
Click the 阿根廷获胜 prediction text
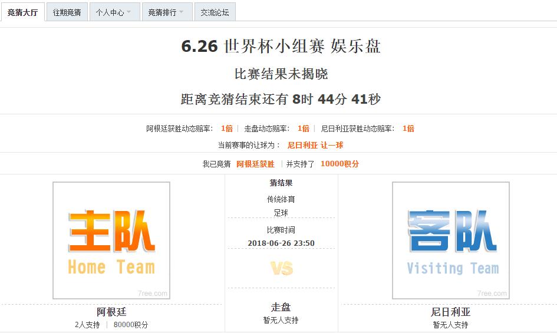coord(255,164)
